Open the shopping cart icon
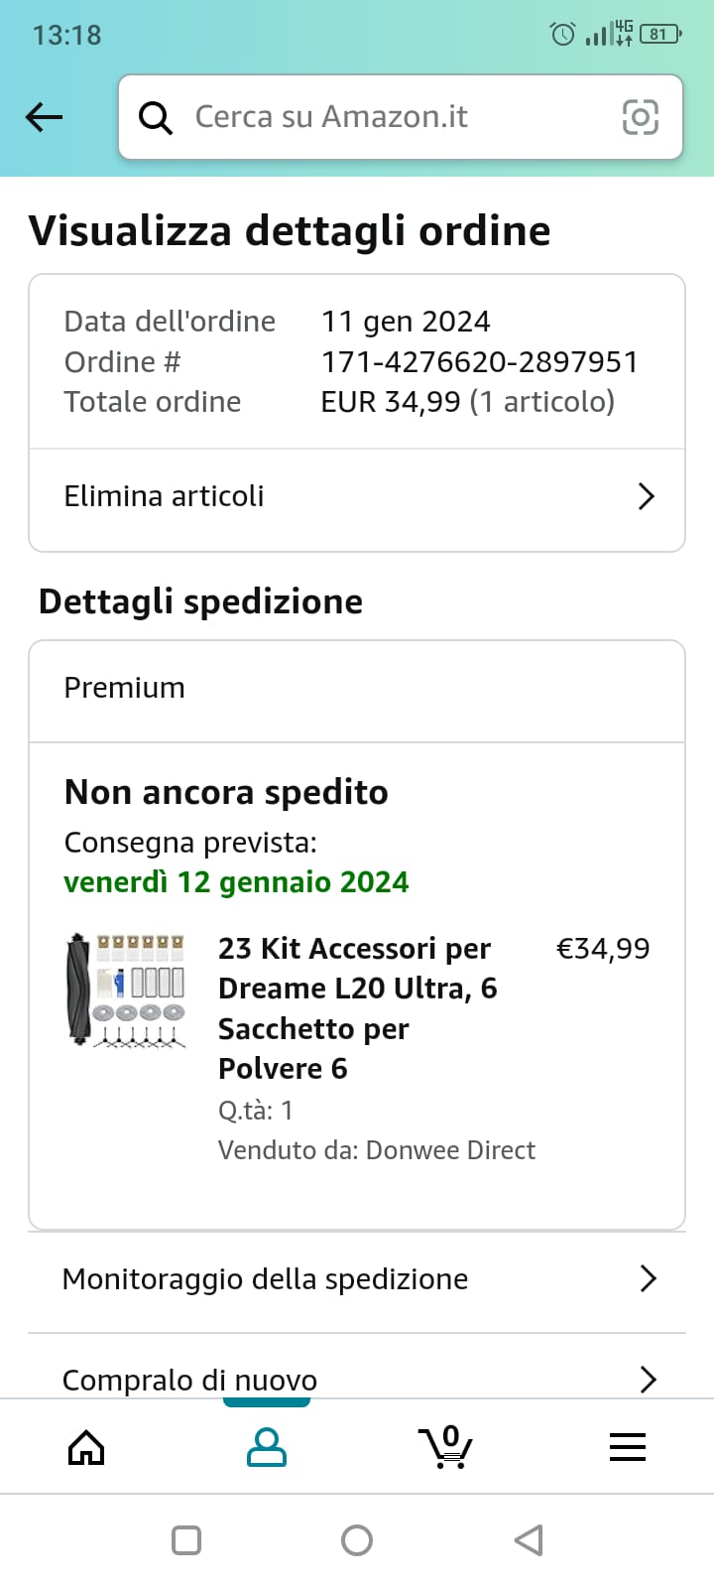714x1588 pixels. tap(445, 1446)
